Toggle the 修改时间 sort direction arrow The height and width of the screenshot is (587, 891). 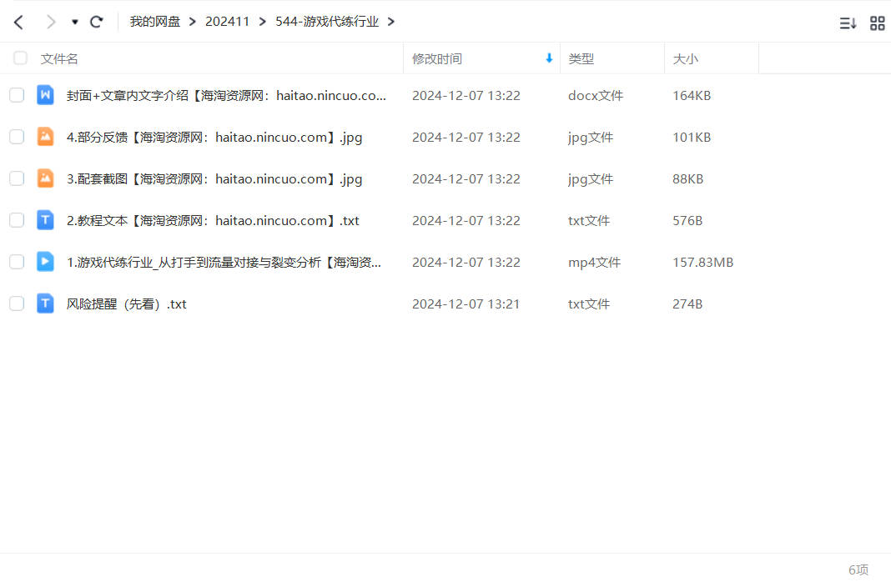[x=549, y=58]
